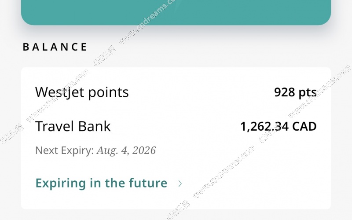
Task: Click the Next Expiry label
Action: 64,150
